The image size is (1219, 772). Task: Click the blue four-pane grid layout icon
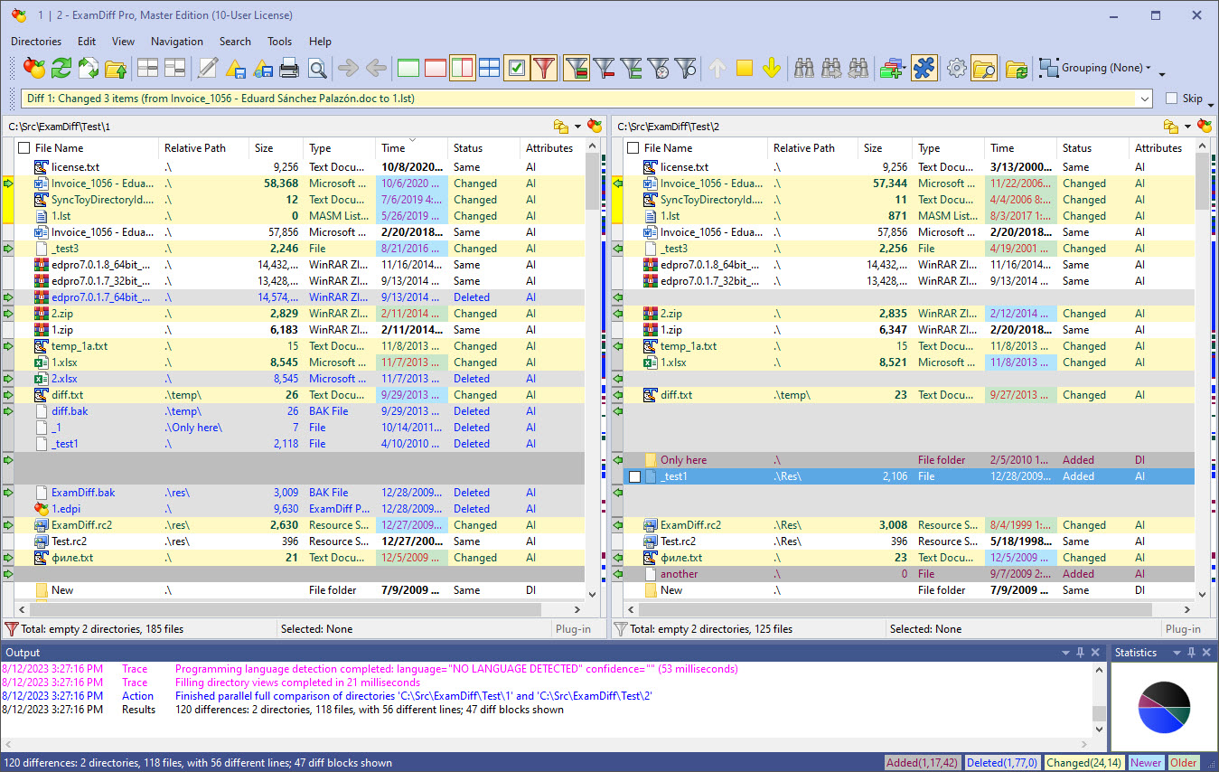(x=489, y=68)
